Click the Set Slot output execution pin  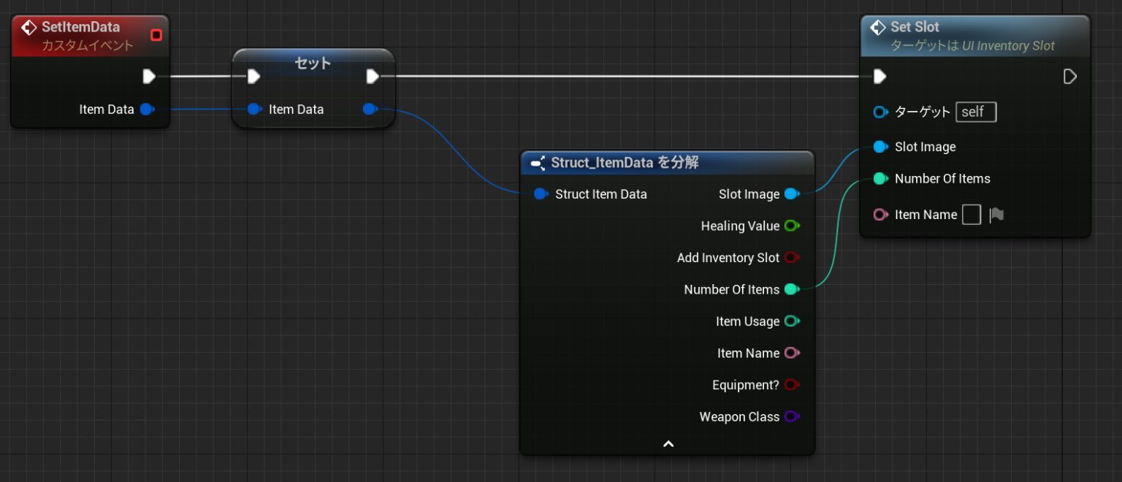(x=1069, y=77)
